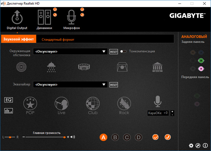211x151 pixels.
Task: Click the dimmed green front panel jack
Action: point(197,96)
